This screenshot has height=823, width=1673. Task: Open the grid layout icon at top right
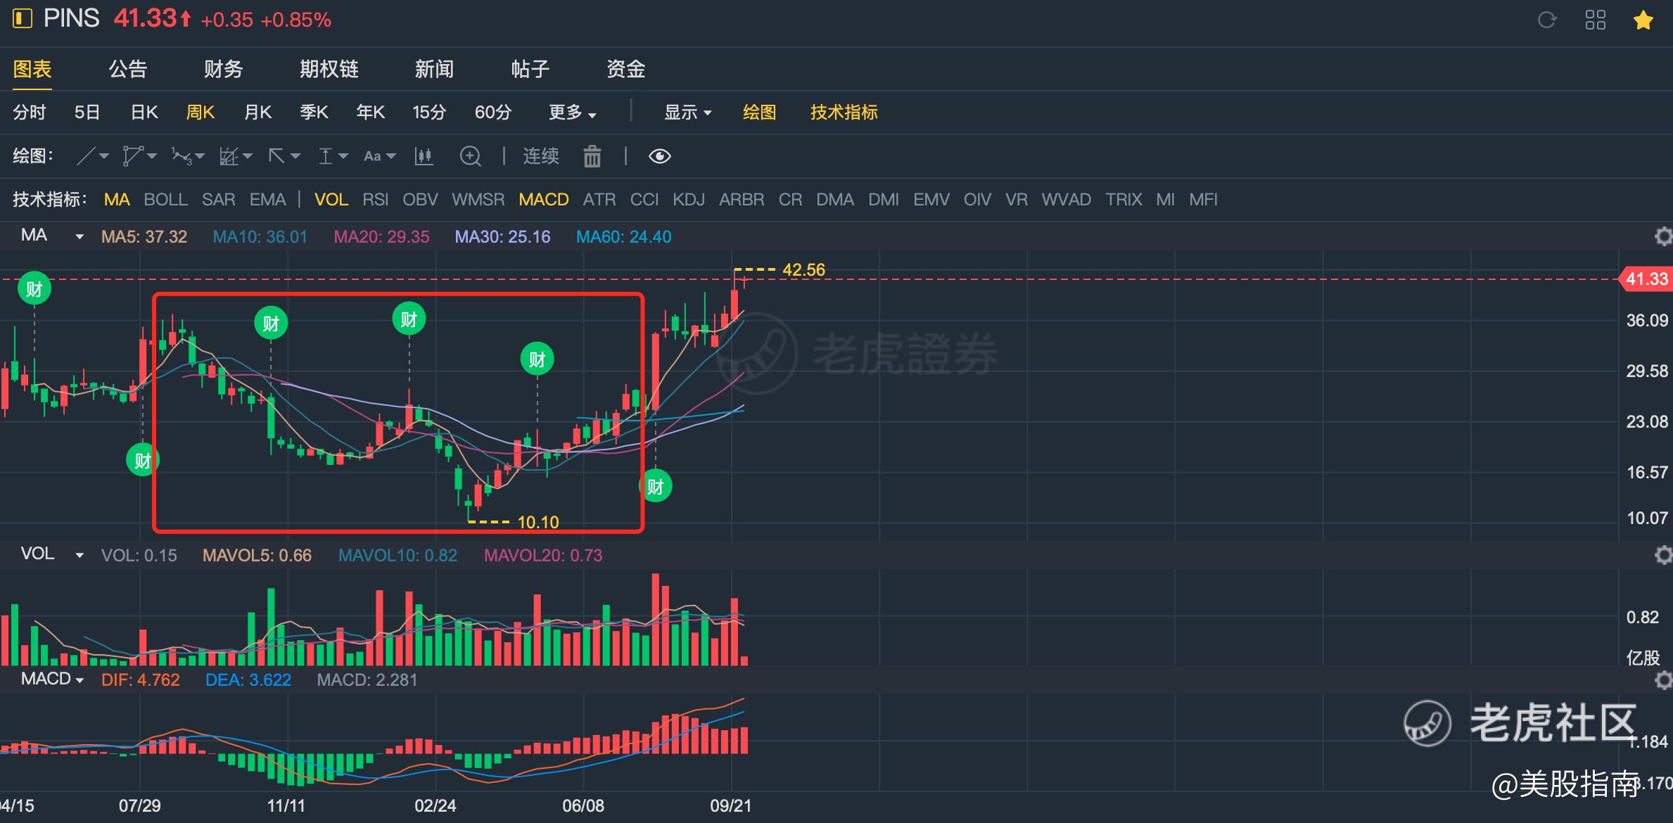click(1596, 20)
